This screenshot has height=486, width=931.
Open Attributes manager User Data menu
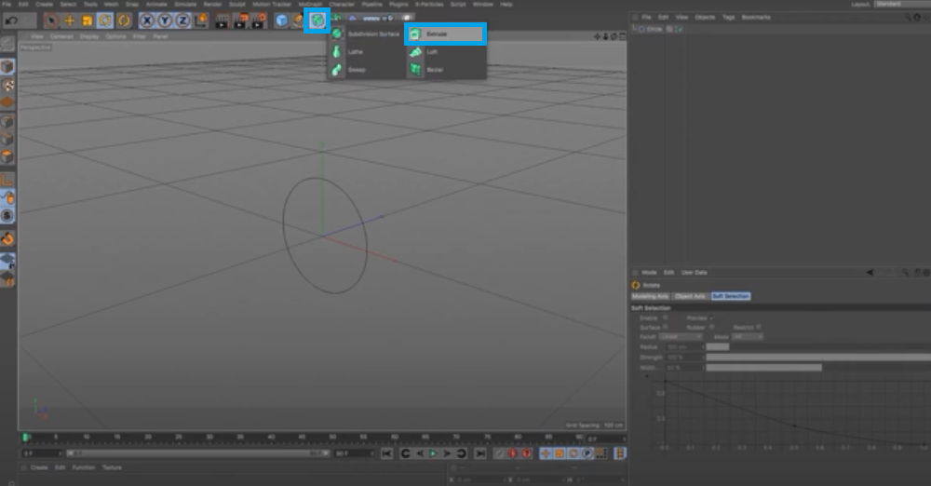coord(695,273)
